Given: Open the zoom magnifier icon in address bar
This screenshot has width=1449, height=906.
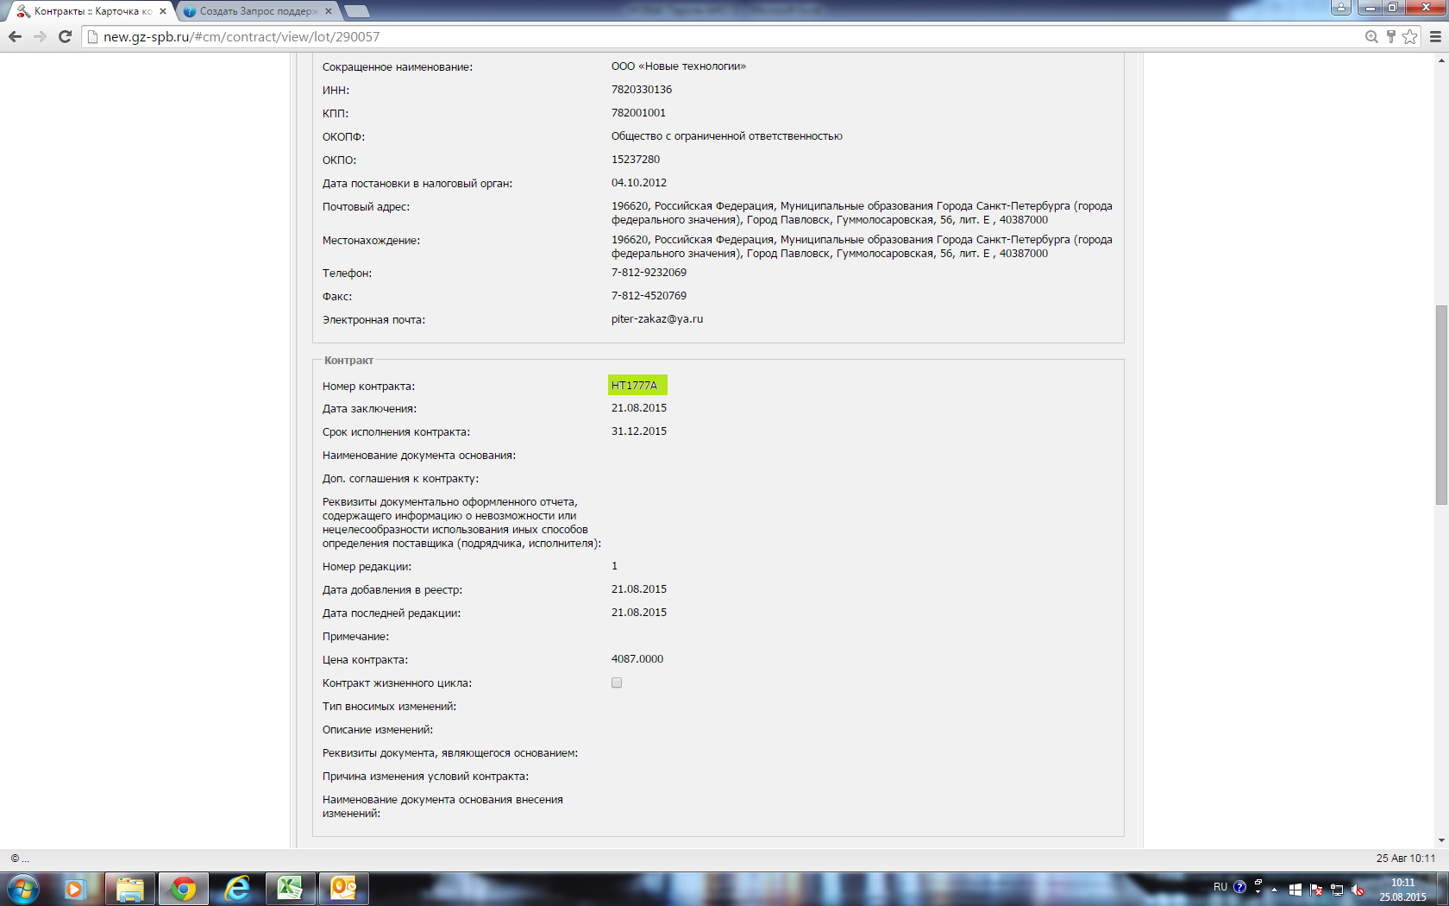Looking at the screenshot, I should (1371, 36).
